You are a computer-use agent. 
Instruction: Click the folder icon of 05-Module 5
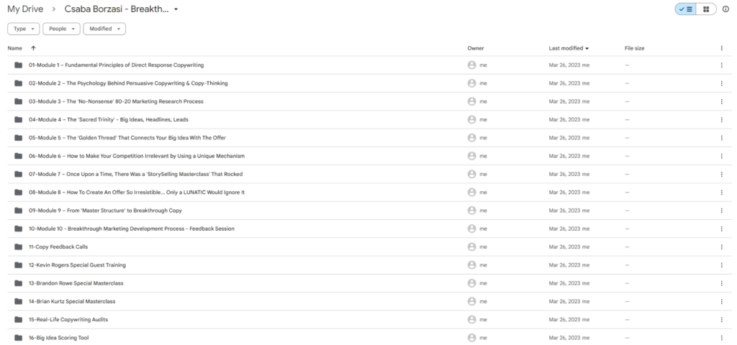coord(18,137)
